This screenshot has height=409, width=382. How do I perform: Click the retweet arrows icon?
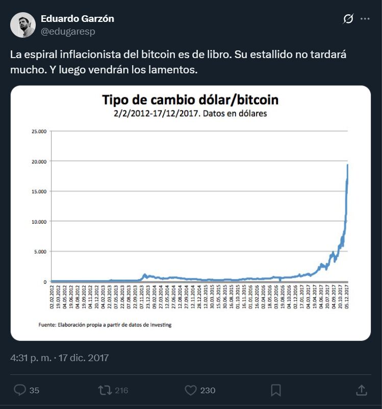tap(105, 390)
